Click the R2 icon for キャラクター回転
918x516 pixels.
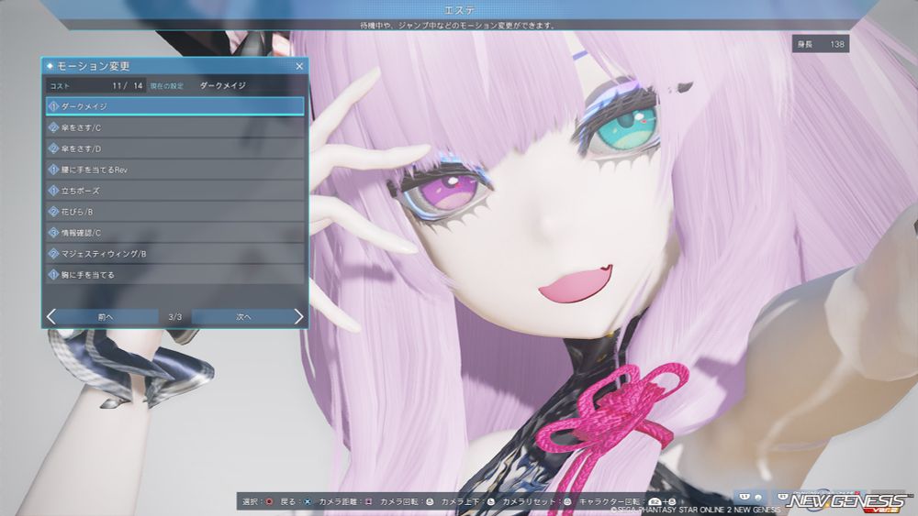coord(655,501)
